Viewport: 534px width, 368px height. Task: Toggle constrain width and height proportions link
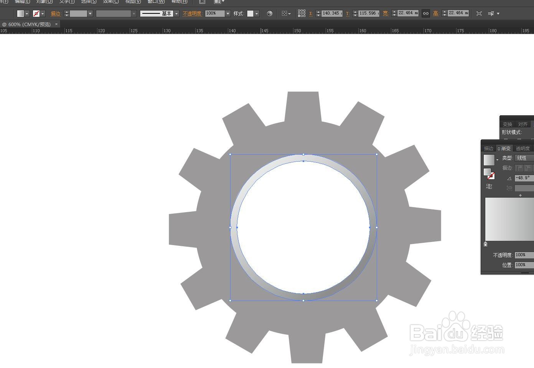[x=426, y=13]
